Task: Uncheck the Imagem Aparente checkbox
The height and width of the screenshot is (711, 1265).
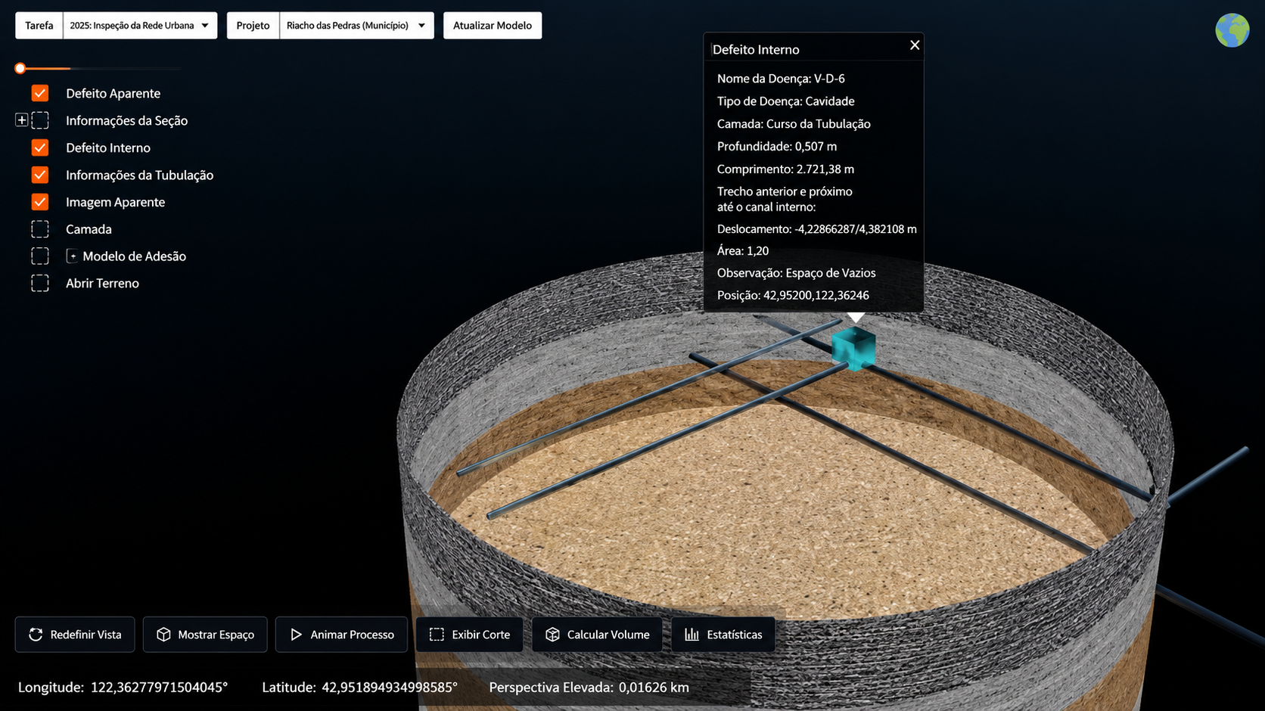Action: [x=40, y=202]
